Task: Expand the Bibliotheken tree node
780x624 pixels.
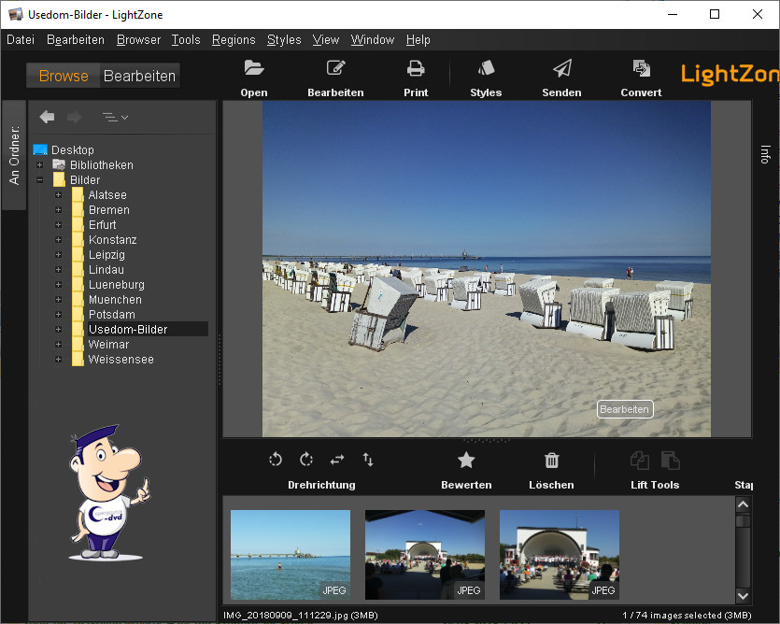Action: (40, 165)
